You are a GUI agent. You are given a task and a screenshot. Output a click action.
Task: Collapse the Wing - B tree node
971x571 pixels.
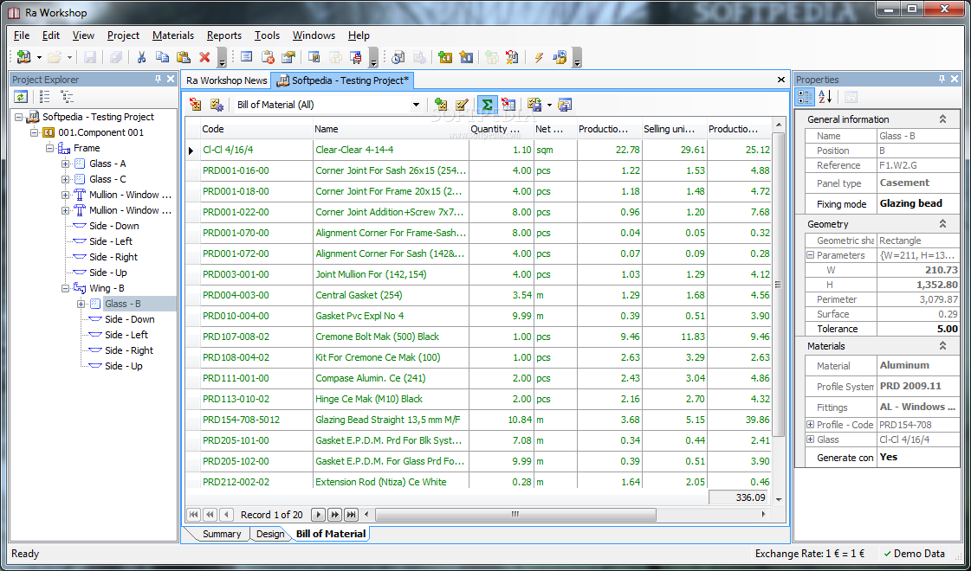coord(65,288)
